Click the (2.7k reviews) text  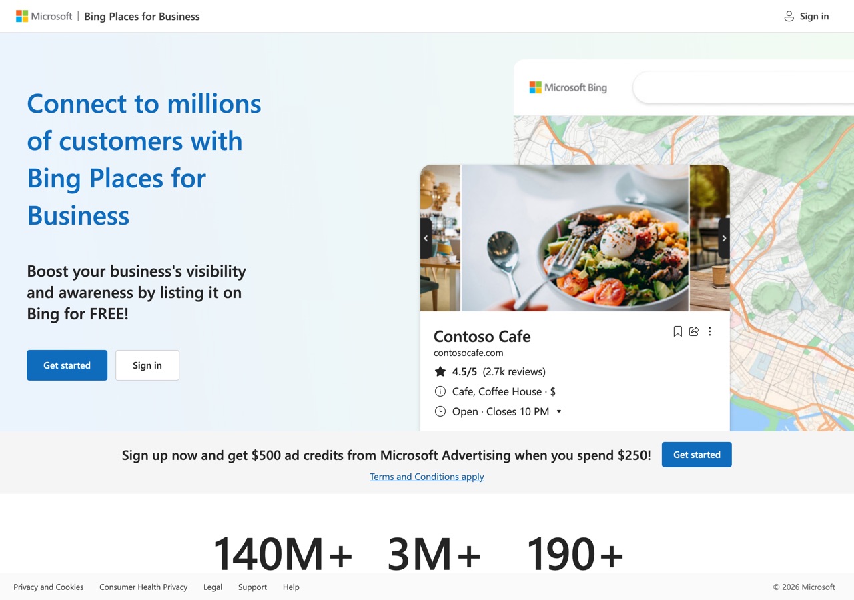point(514,371)
